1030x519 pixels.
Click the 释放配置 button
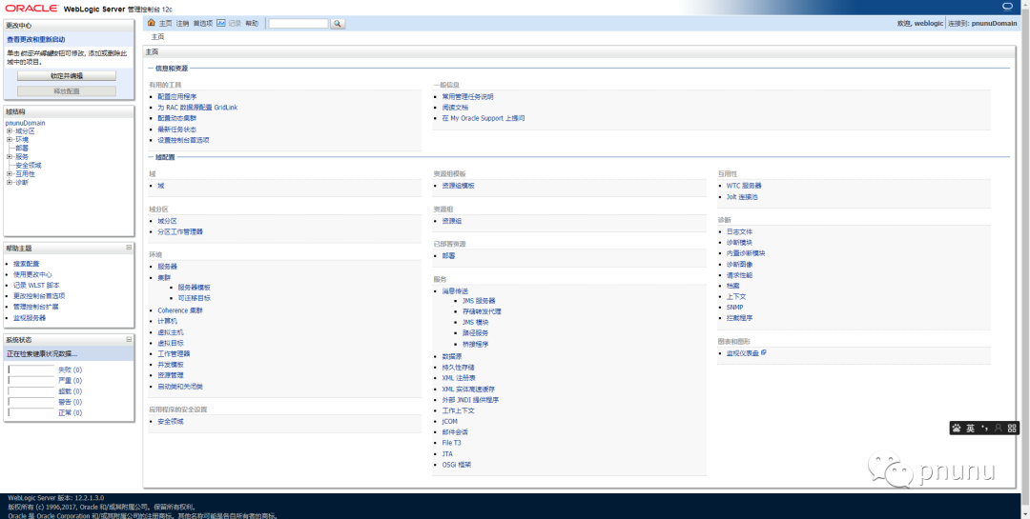tap(67, 91)
